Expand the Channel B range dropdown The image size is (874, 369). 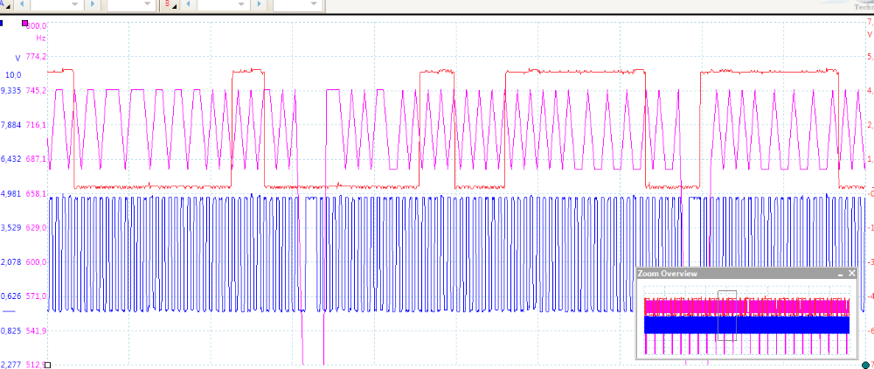[x=239, y=5]
